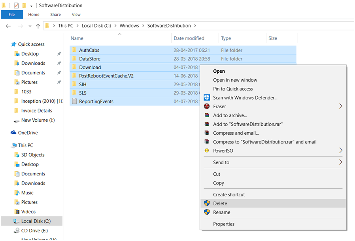Open the Customize Quick Access Toolbar dropdown
Screen dimensions: 355x241
tap(31, 6)
